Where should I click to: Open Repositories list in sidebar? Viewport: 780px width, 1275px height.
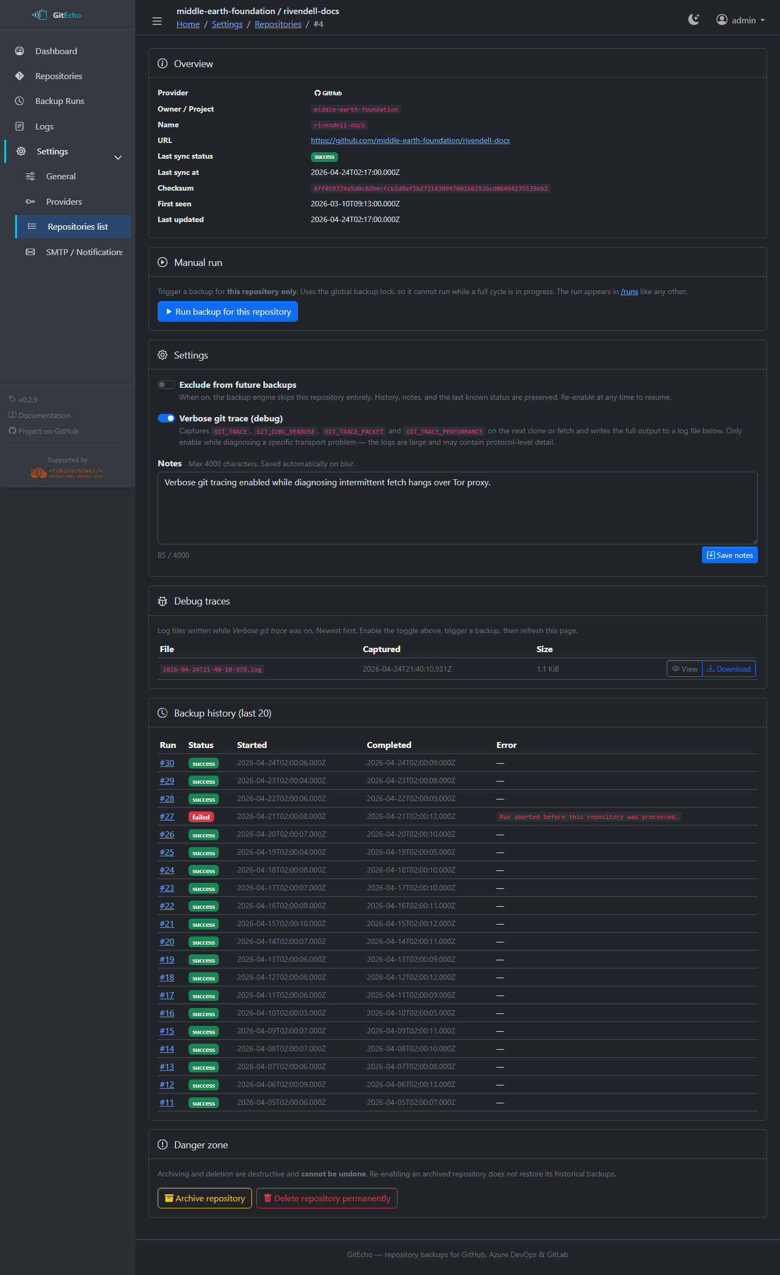77,226
